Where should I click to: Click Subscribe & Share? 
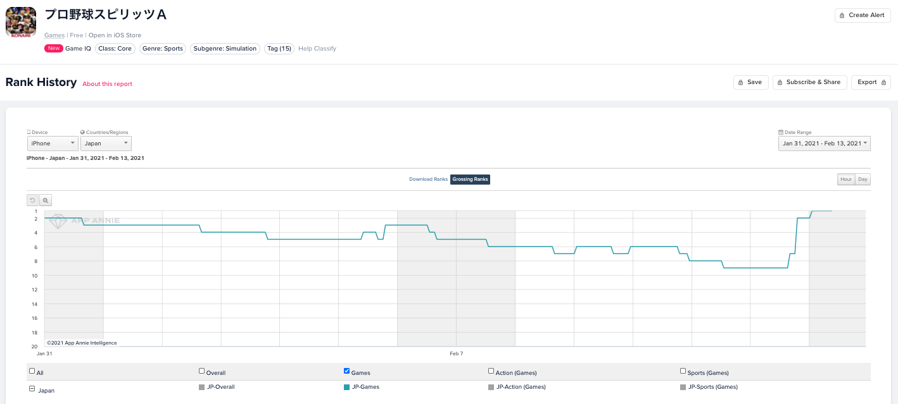coord(809,82)
